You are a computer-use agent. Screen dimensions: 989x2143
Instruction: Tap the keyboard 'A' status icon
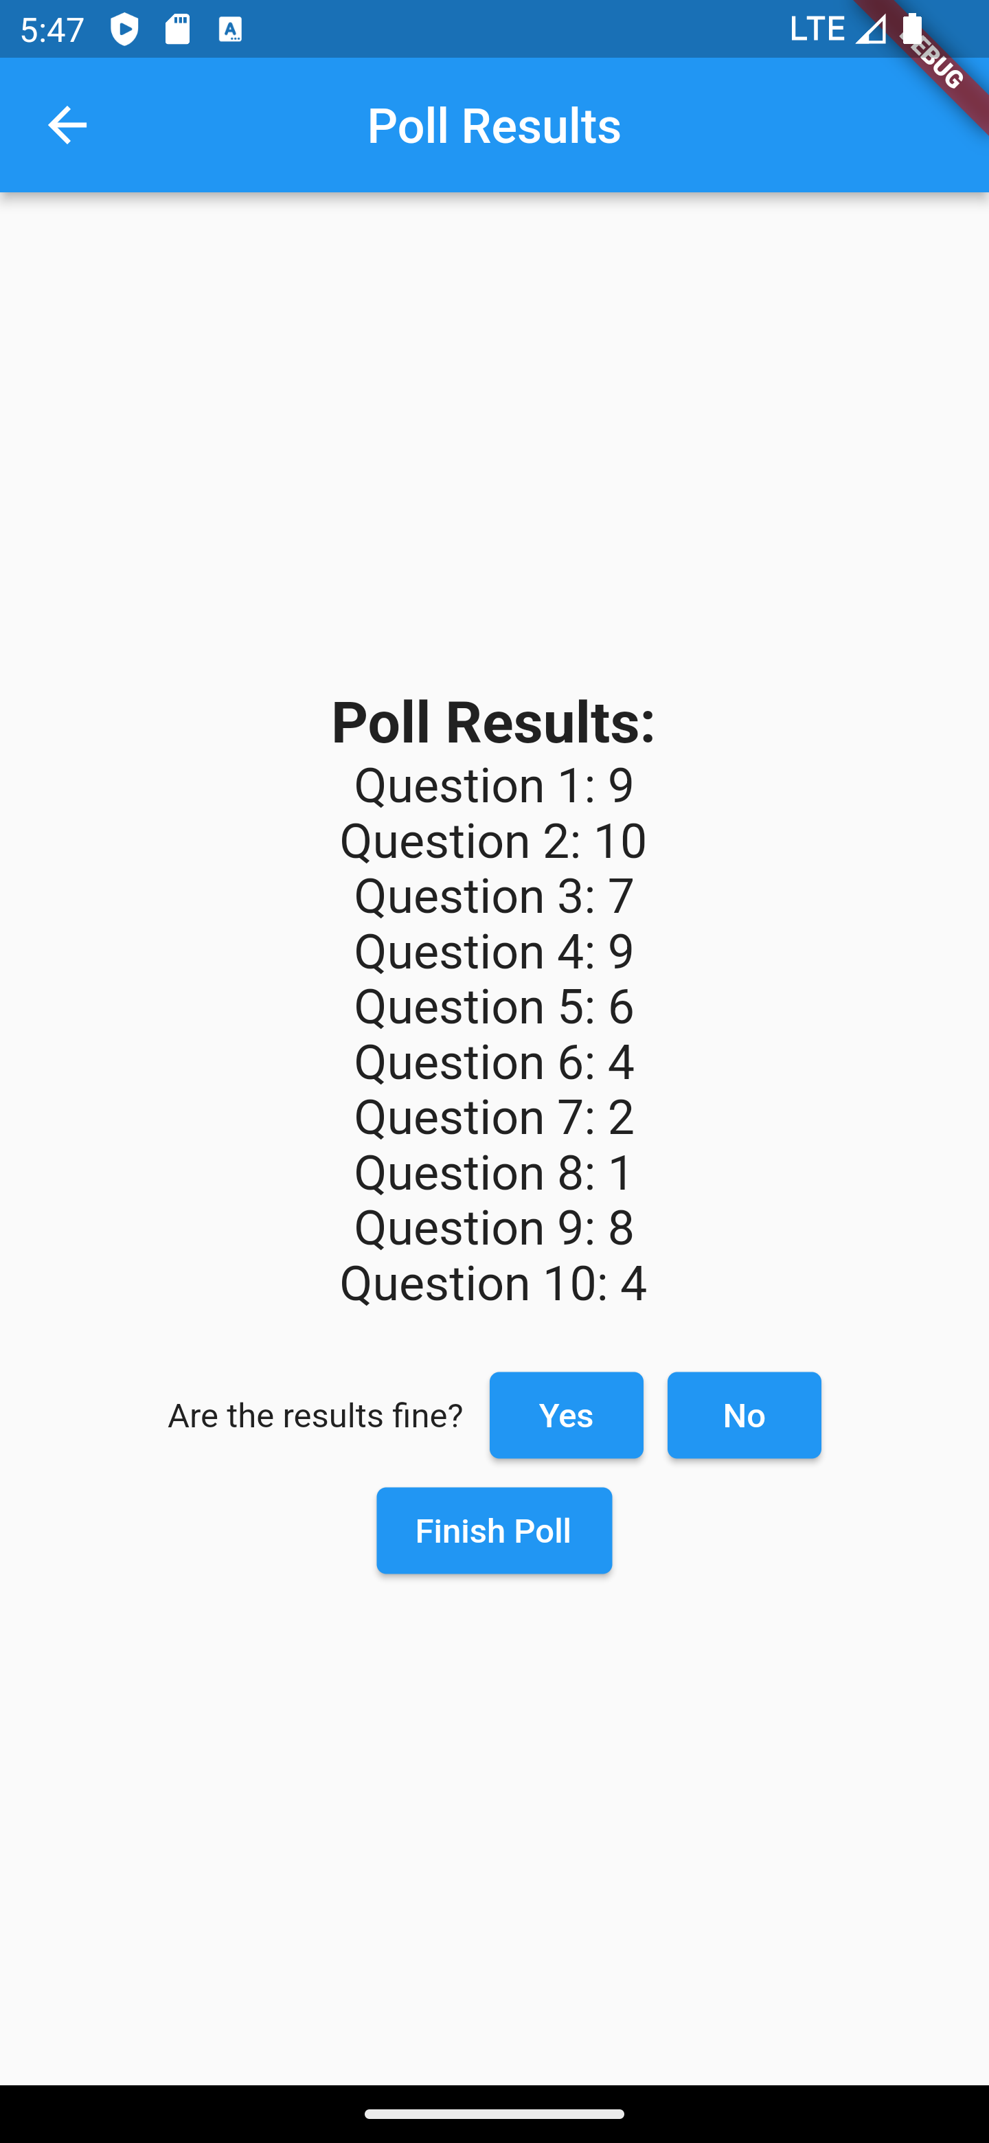click(230, 30)
